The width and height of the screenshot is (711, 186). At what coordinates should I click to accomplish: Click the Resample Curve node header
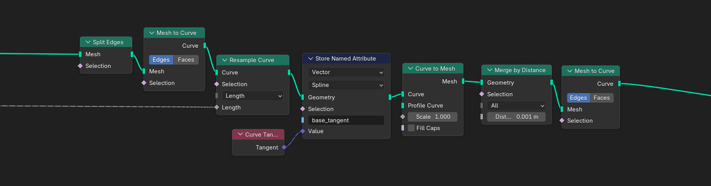pyautogui.click(x=256, y=60)
